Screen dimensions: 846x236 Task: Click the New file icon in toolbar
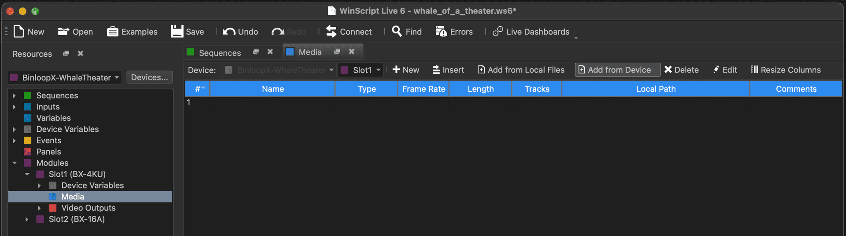[x=19, y=32]
